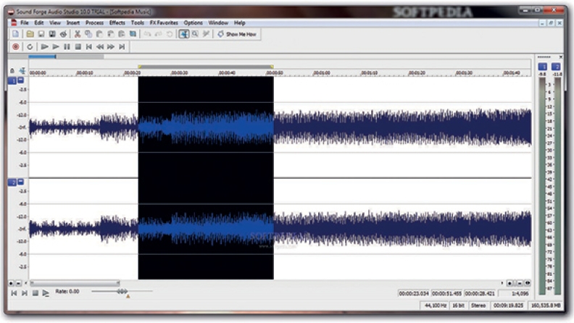Zoom in level using bottom-left plus button
The height and width of the screenshot is (323, 574).
point(11,283)
